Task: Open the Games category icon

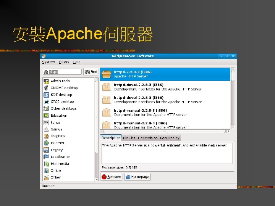Action: 46,129
